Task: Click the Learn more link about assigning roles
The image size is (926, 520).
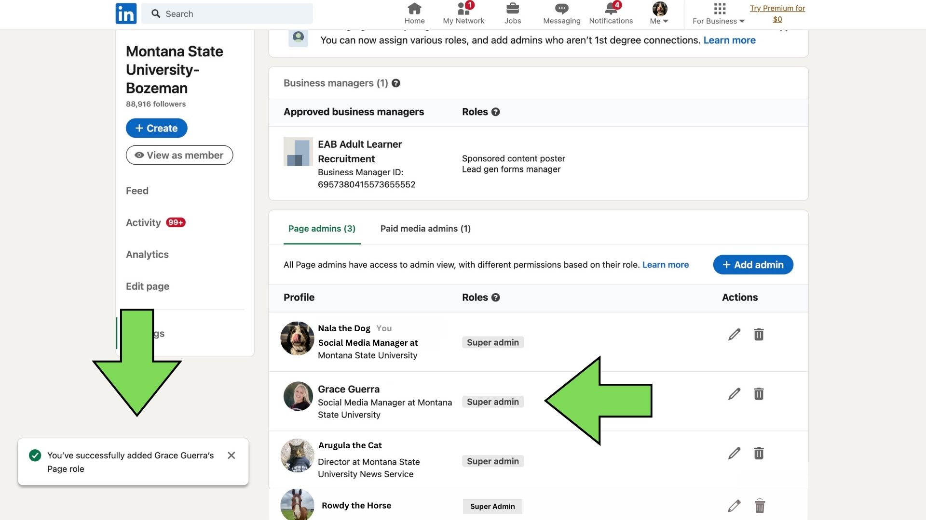Action: [729, 40]
